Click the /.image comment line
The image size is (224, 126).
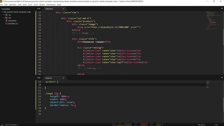point(83,33)
